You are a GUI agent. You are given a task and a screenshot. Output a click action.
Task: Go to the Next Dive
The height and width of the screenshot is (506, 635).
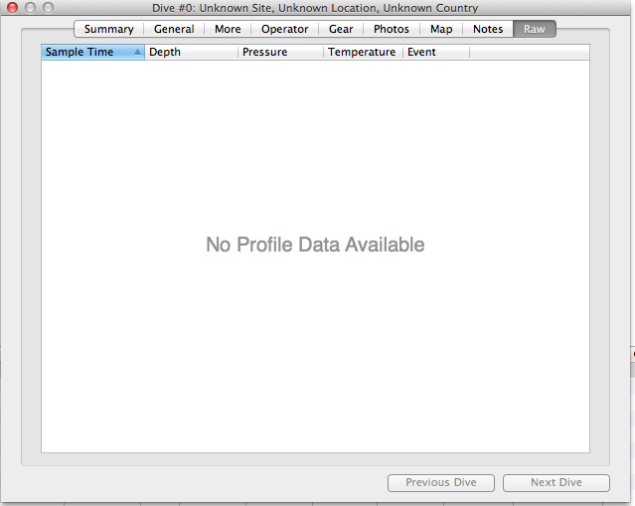556,483
